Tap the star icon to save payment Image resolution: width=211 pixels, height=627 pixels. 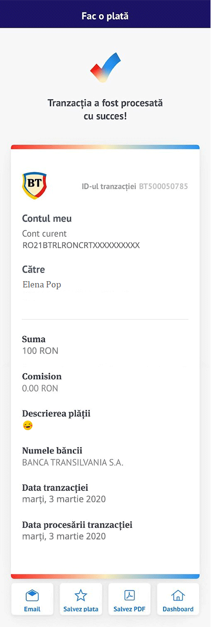[x=81, y=595]
